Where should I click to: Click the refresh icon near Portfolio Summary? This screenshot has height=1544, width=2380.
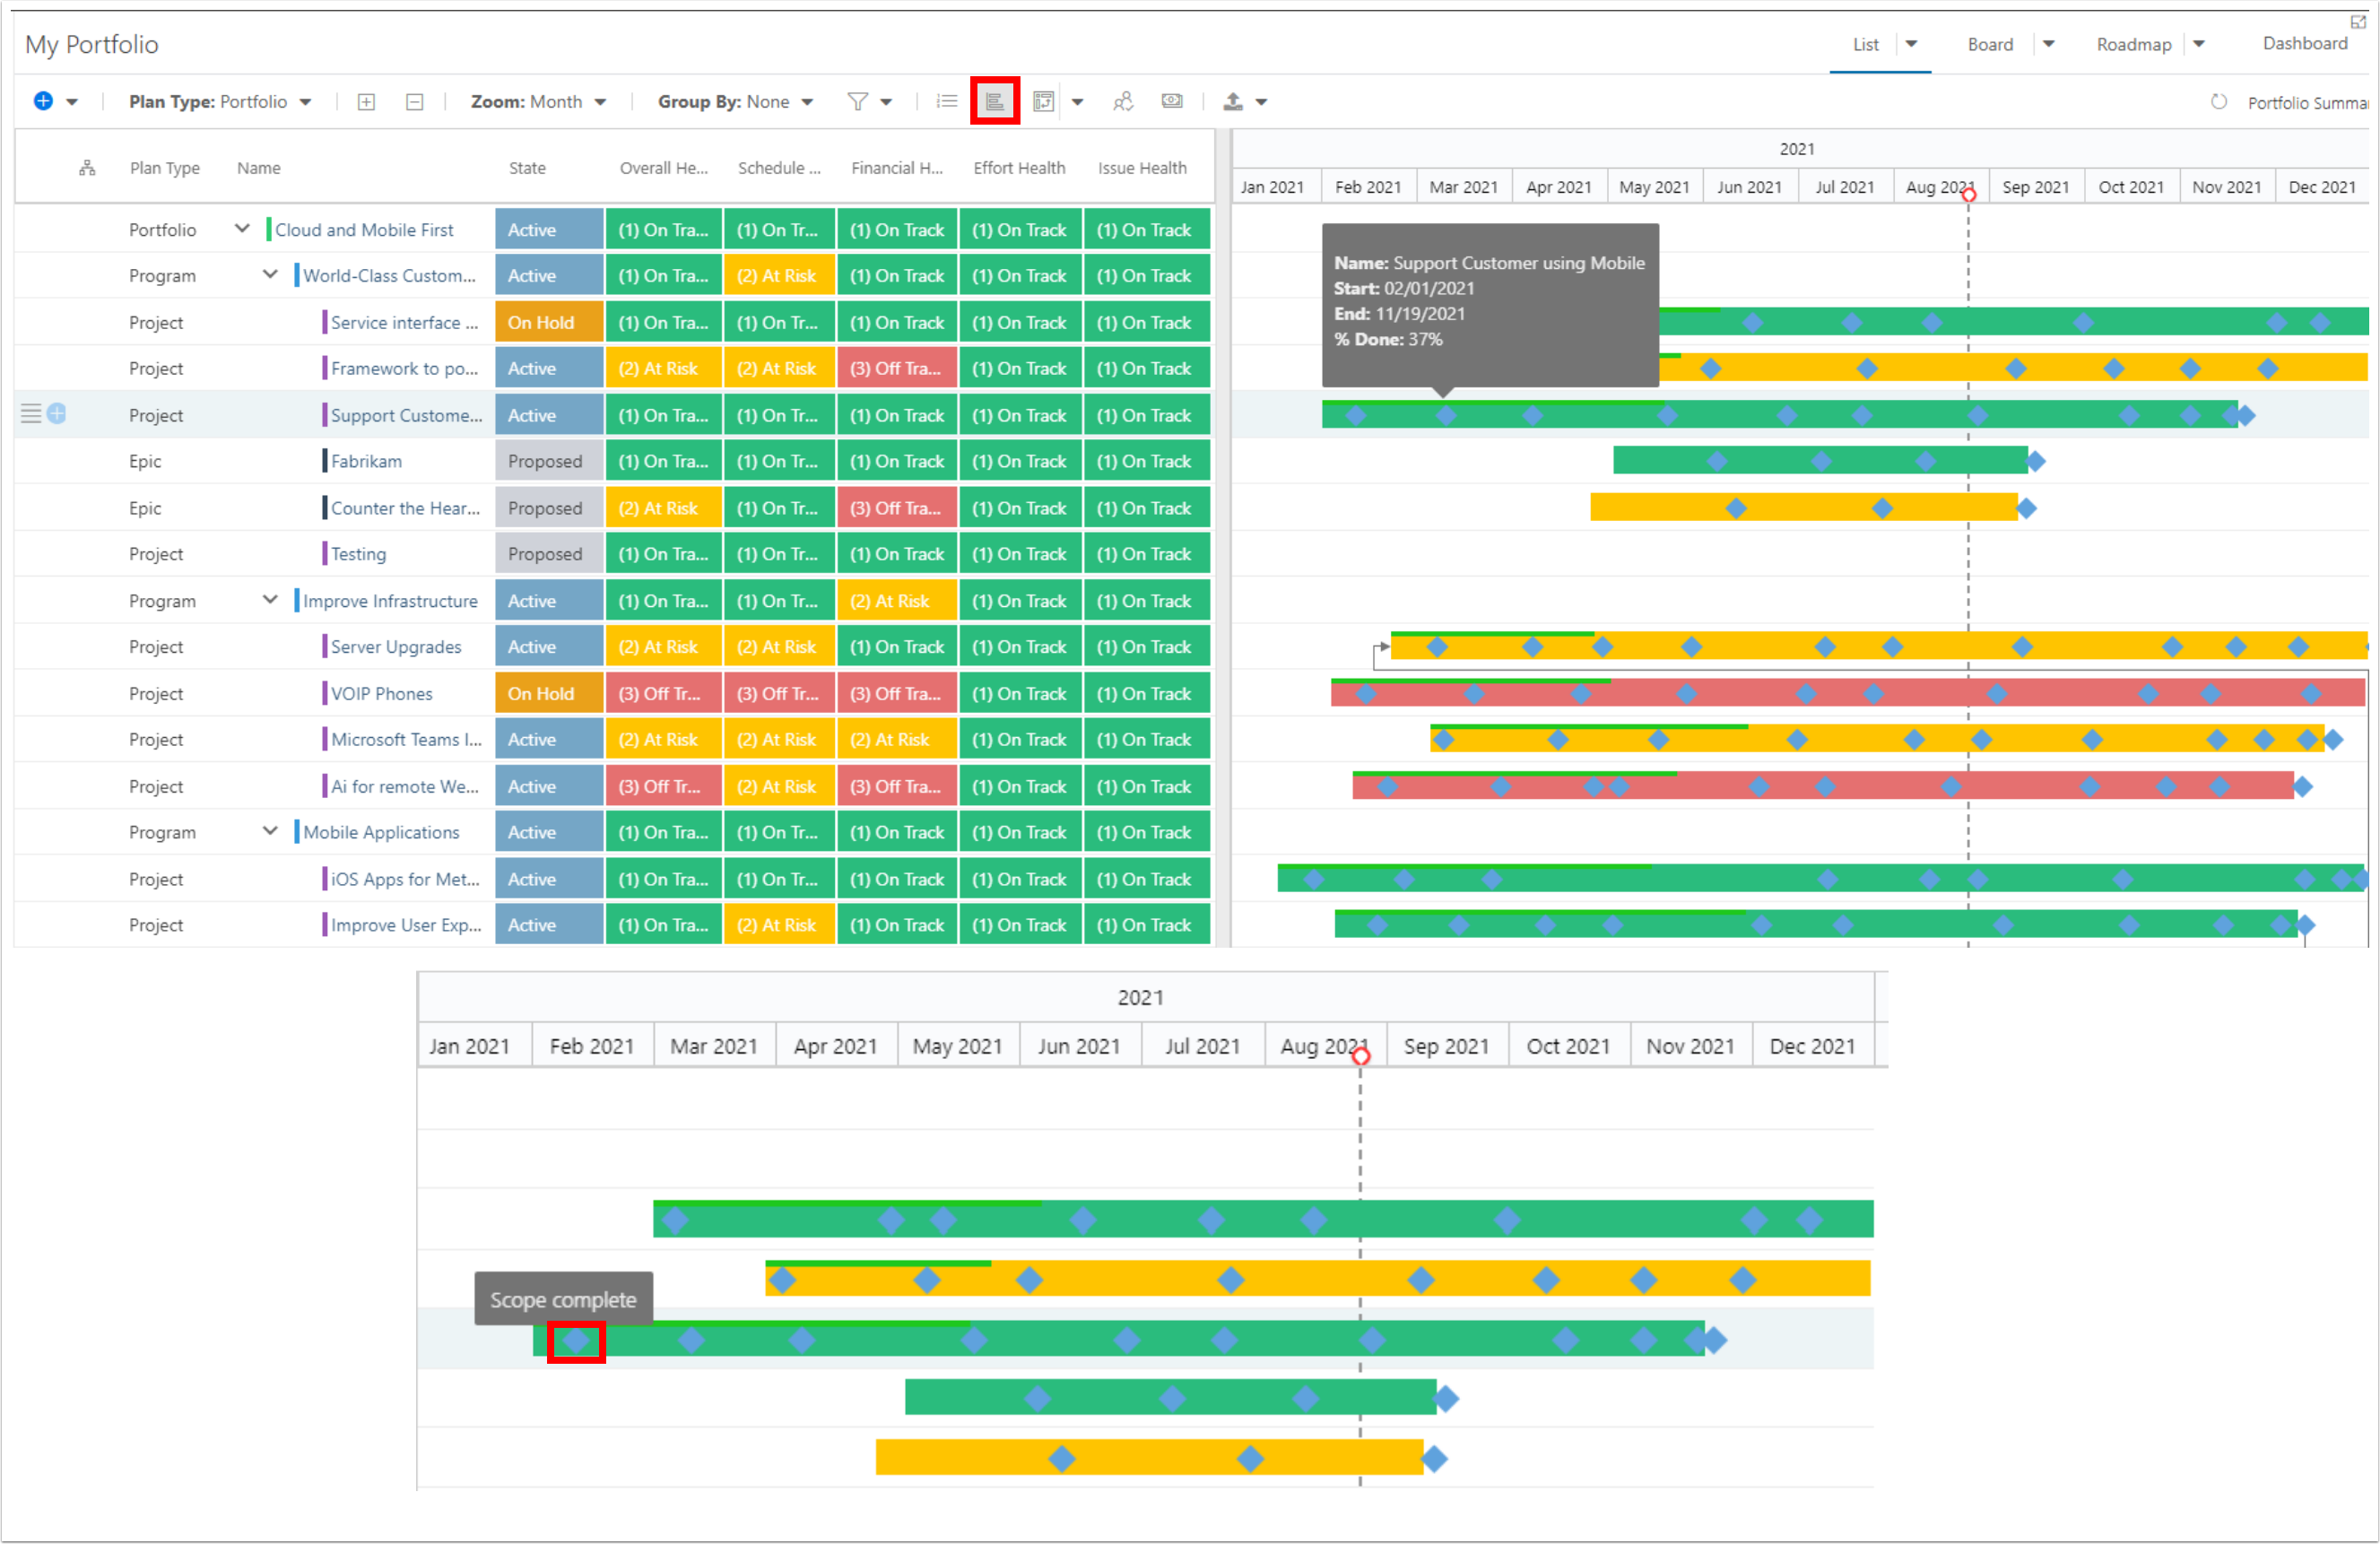pos(2218,102)
